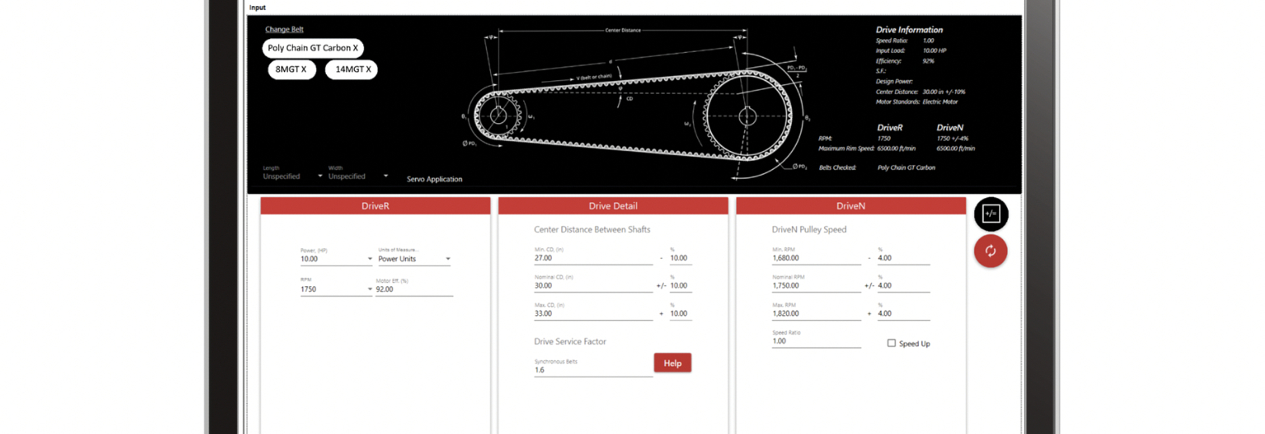Click the Drive Detail panel header

pos(613,206)
